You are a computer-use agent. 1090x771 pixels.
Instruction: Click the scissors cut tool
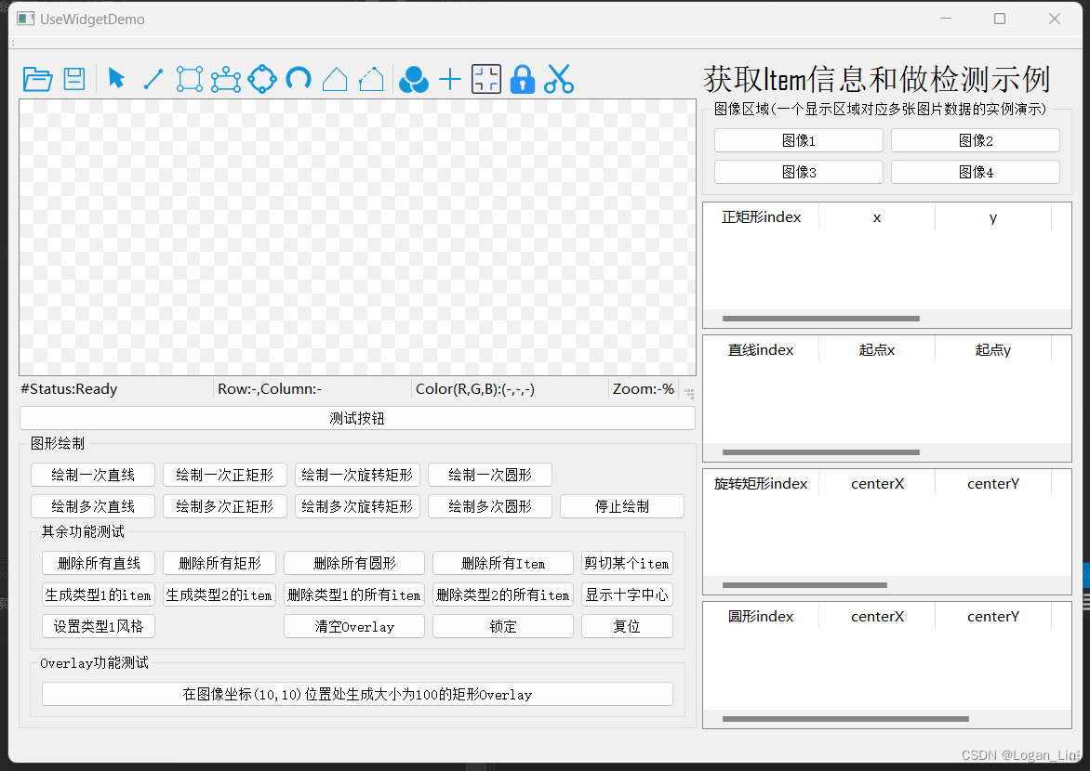(558, 79)
